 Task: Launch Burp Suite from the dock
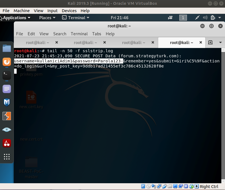coord(6,116)
